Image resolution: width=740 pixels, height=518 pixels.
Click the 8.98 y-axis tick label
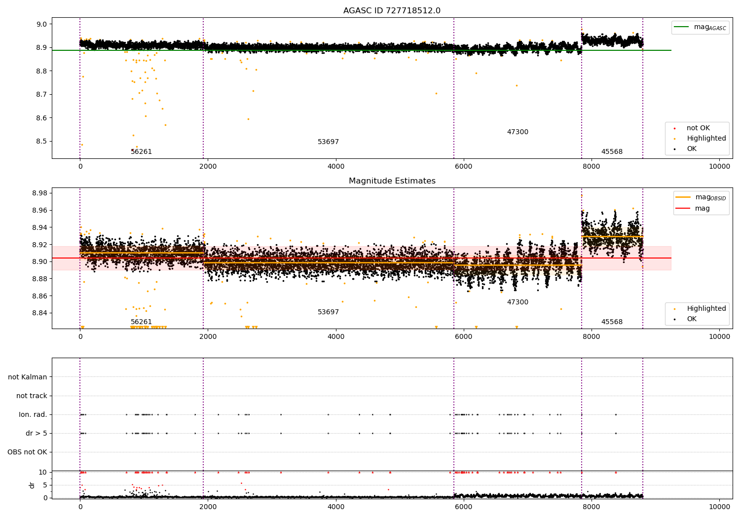point(40,193)
